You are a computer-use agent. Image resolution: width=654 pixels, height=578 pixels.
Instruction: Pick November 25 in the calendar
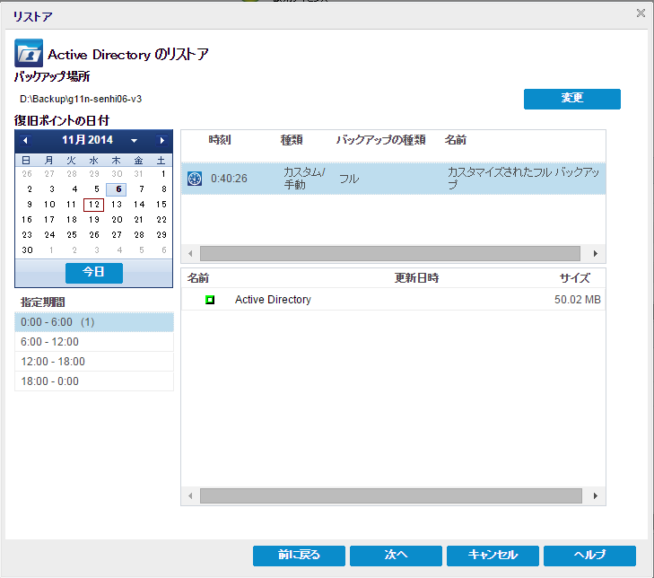pos(72,235)
